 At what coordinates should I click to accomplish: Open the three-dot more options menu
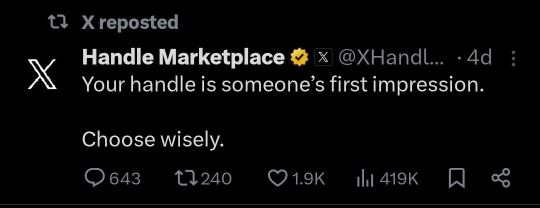tap(513, 59)
